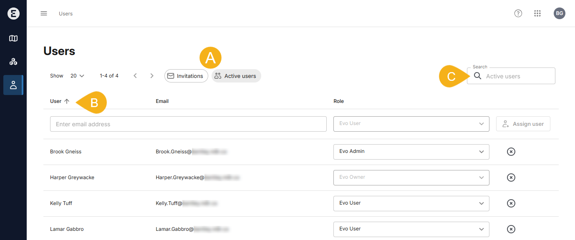This screenshot has width=575, height=240.
Task: Select the Users icon in sidebar
Action: pos(13,85)
